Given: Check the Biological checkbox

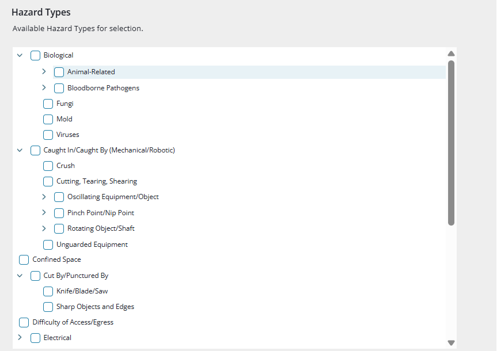Looking at the screenshot, I should tap(35, 56).
